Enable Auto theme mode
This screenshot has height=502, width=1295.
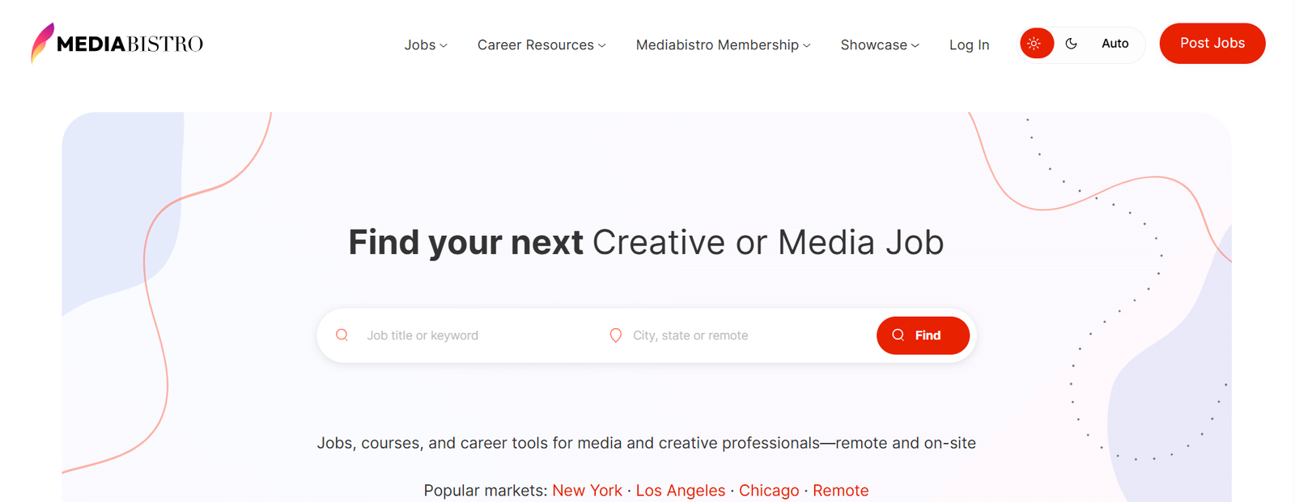1115,44
